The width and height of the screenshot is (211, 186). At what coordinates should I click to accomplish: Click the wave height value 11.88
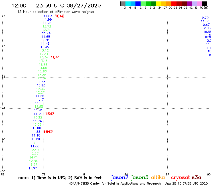(x=35, y=146)
